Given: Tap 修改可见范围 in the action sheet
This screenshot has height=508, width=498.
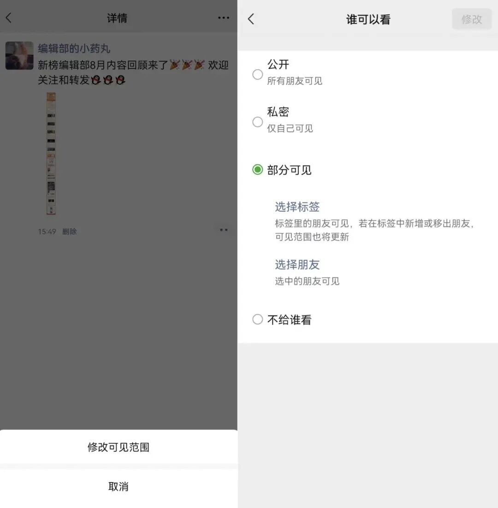Looking at the screenshot, I should pyautogui.click(x=119, y=447).
